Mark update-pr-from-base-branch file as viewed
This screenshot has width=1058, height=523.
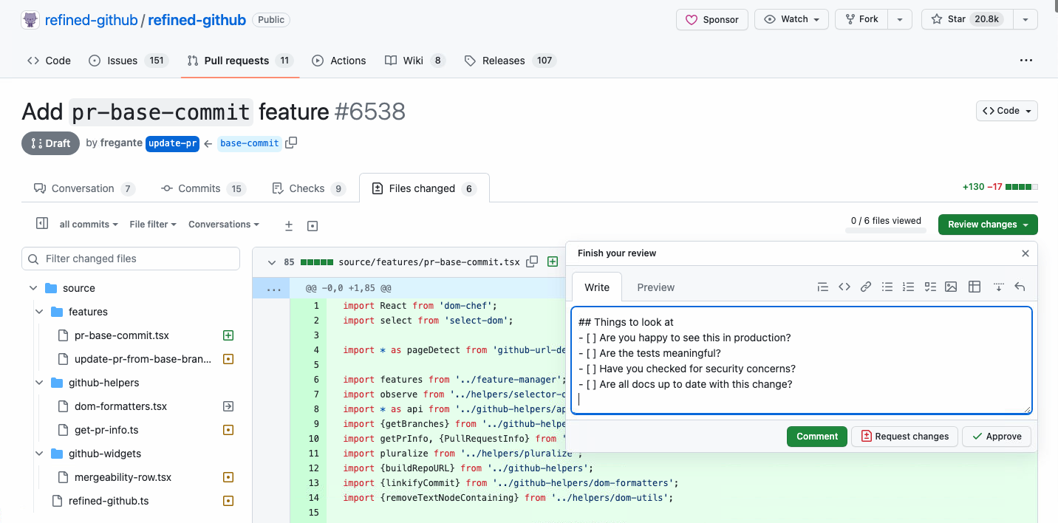coord(228,359)
